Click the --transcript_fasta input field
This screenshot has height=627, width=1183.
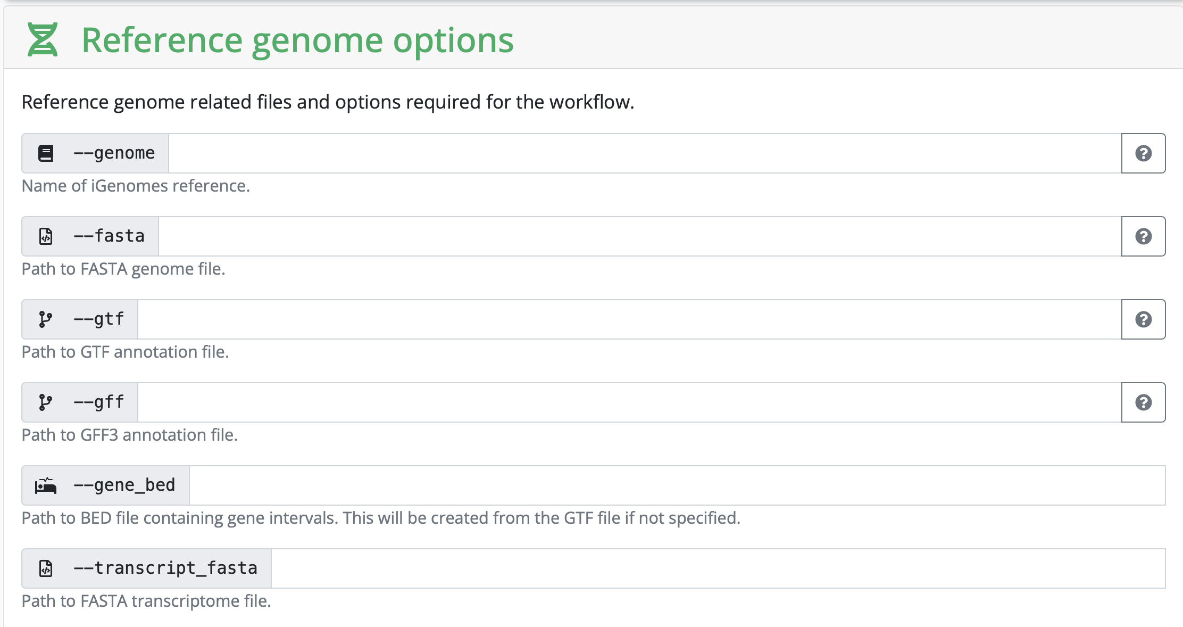pyautogui.click(x=718, y=568)
